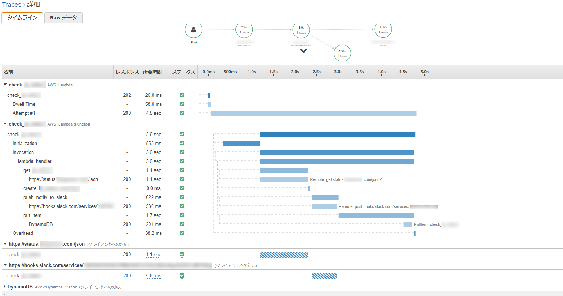
Task: Go back via Traces breadcrumb link
Action: tap(12, 5)
